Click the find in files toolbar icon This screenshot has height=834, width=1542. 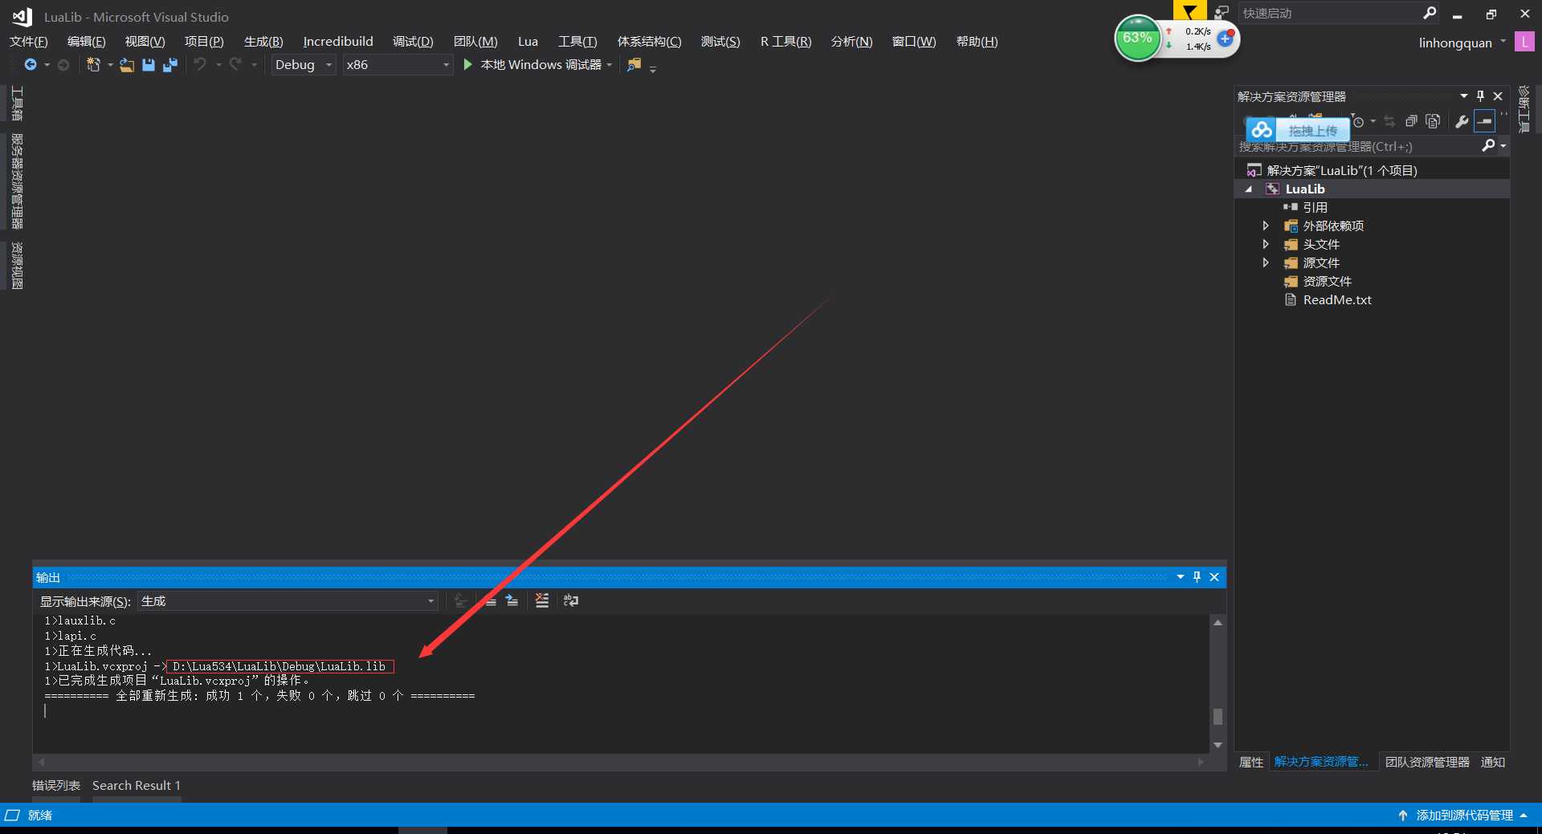pos(634,64)
